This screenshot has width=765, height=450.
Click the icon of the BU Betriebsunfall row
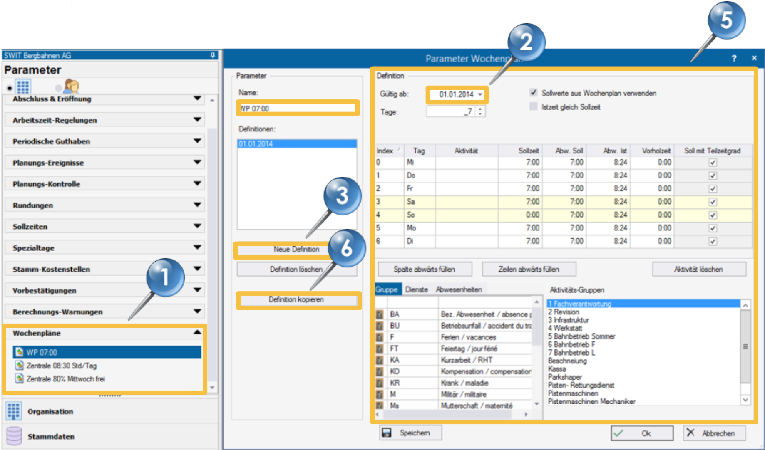[x=380, y=326]
